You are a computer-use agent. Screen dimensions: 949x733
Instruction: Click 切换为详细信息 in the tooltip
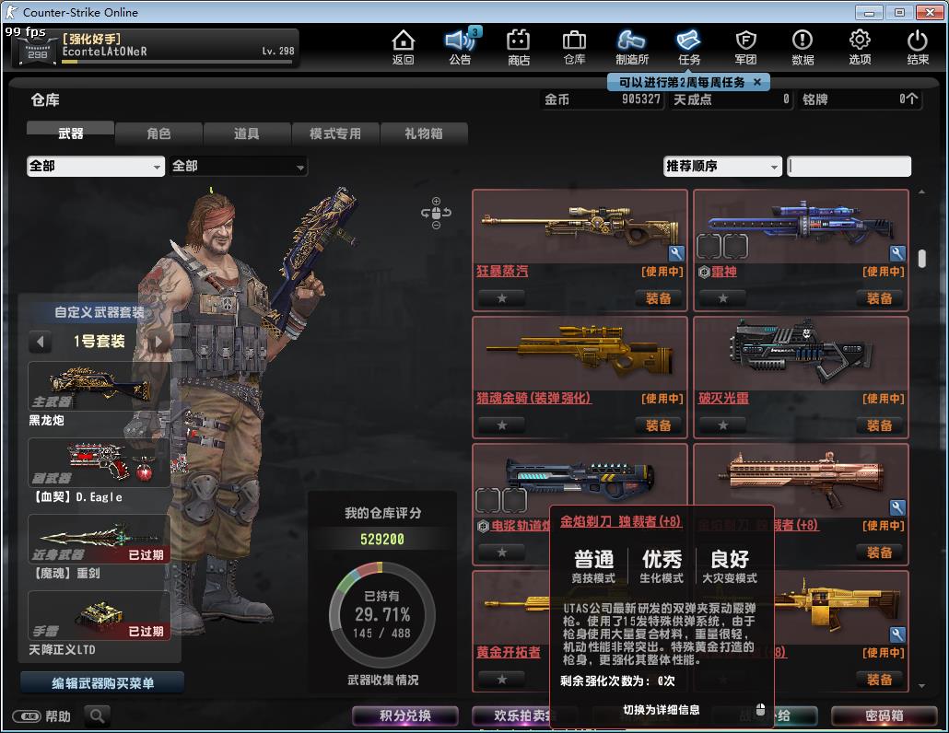pos(662,709)
